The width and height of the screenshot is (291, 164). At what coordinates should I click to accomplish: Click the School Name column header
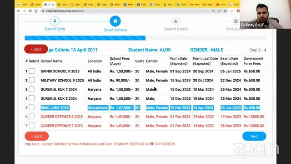coord(51,61)
